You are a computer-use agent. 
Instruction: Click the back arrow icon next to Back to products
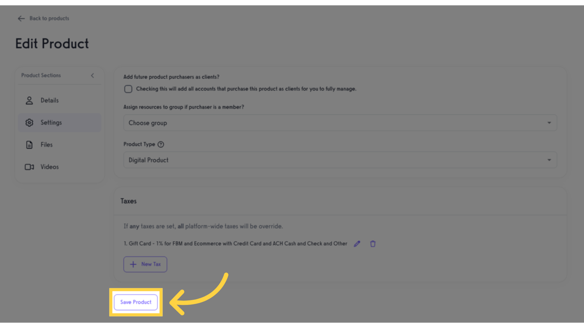(21, 18)
